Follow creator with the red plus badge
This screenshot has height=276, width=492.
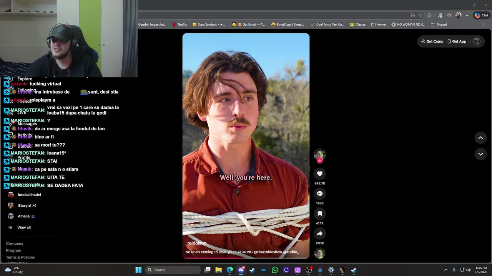coord(319,161)
